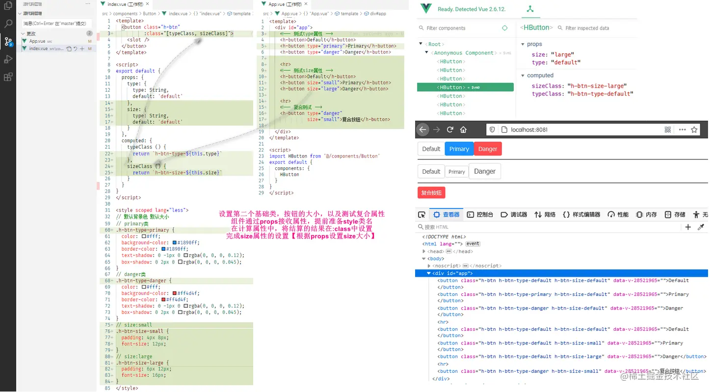Close the index.vue editor tab
The height and width of the screenshot is (392, 710).
point(148,4)
